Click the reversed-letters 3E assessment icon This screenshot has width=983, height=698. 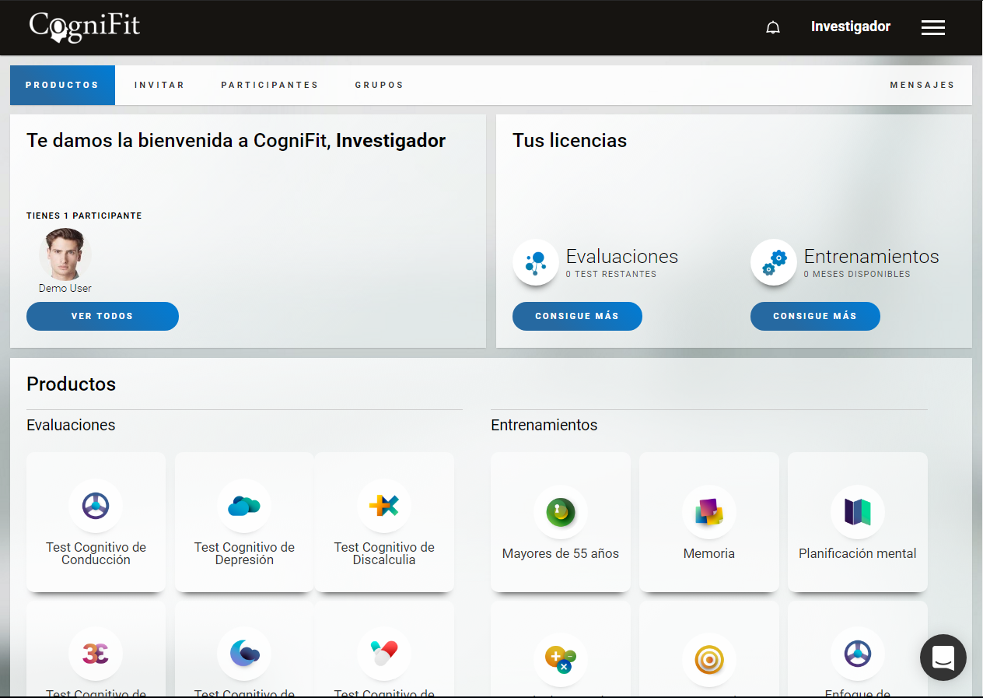click(x=96, y=654)
